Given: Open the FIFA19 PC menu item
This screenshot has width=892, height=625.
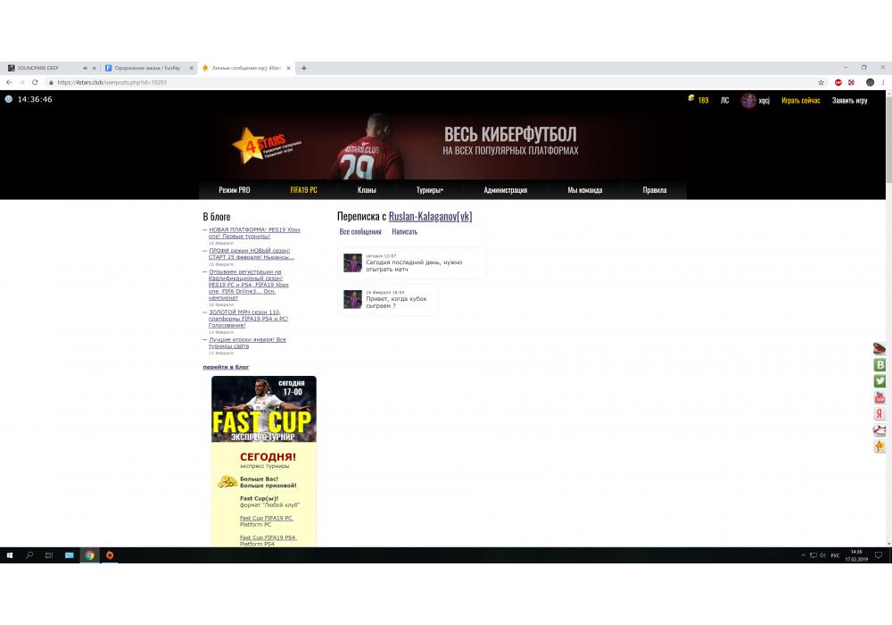Looking at the screenshot, I should 303,190.
